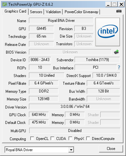Screen dimensions: 126x156
Task: Click the Default Clock row Memory 0 MHz field
Action: point(75,122)
